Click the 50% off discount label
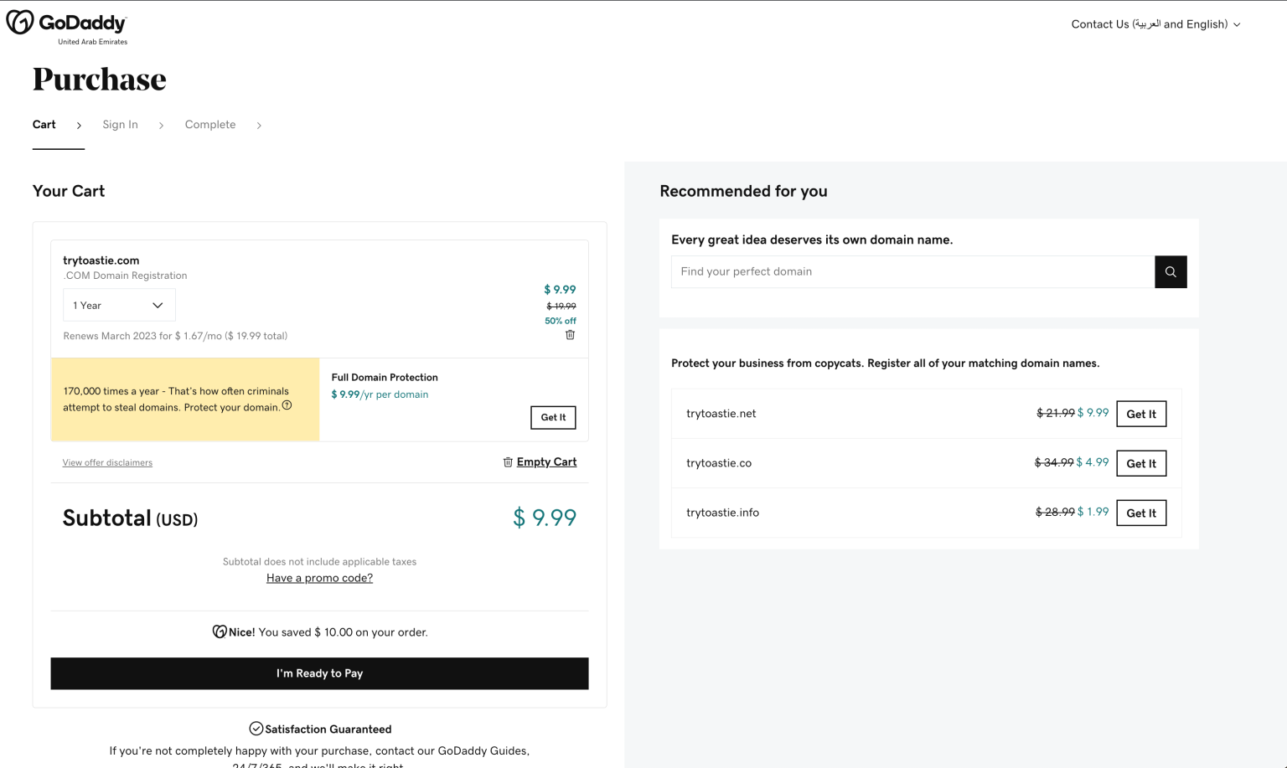 [x=561, y=321]
